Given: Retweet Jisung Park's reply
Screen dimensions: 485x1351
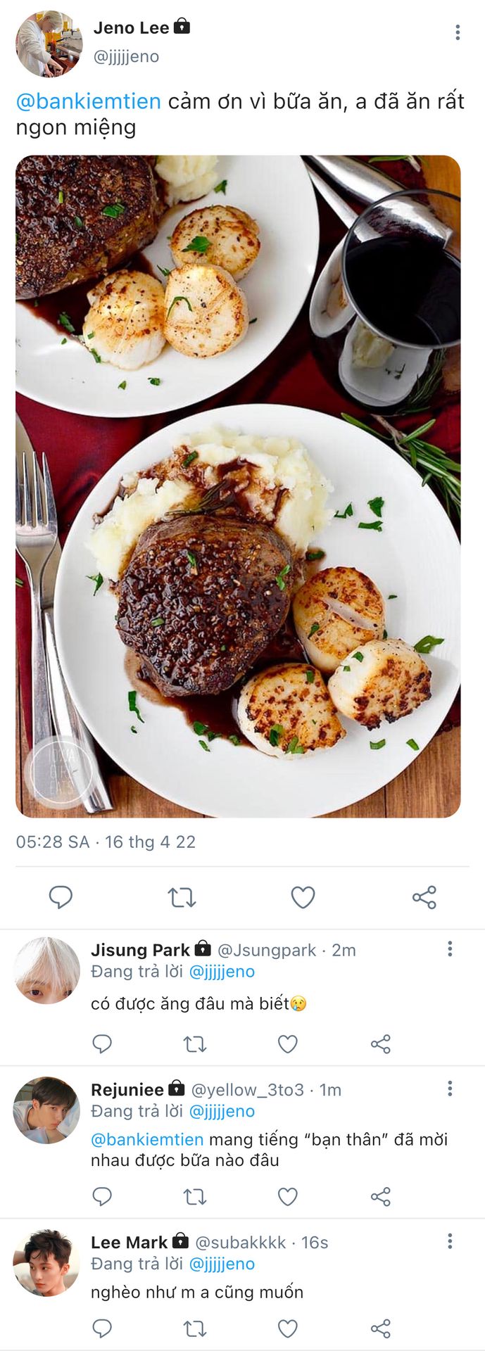Looking at the screenshot, I should click(195, 1044).
